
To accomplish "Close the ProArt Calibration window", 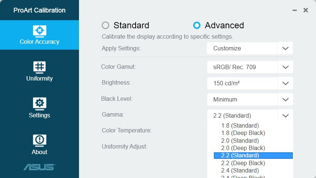I will pos(305,10).
